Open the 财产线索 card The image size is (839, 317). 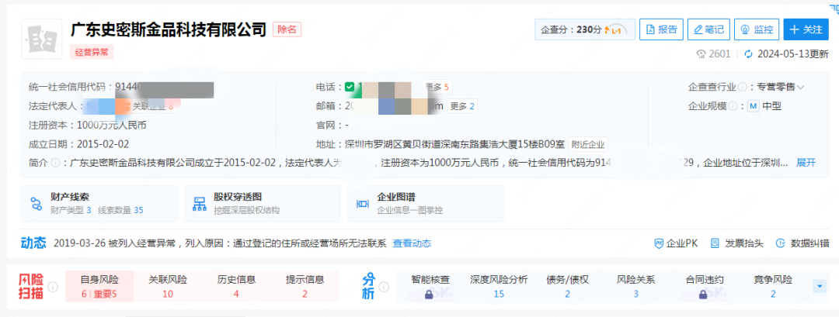(x=99, y=203)
